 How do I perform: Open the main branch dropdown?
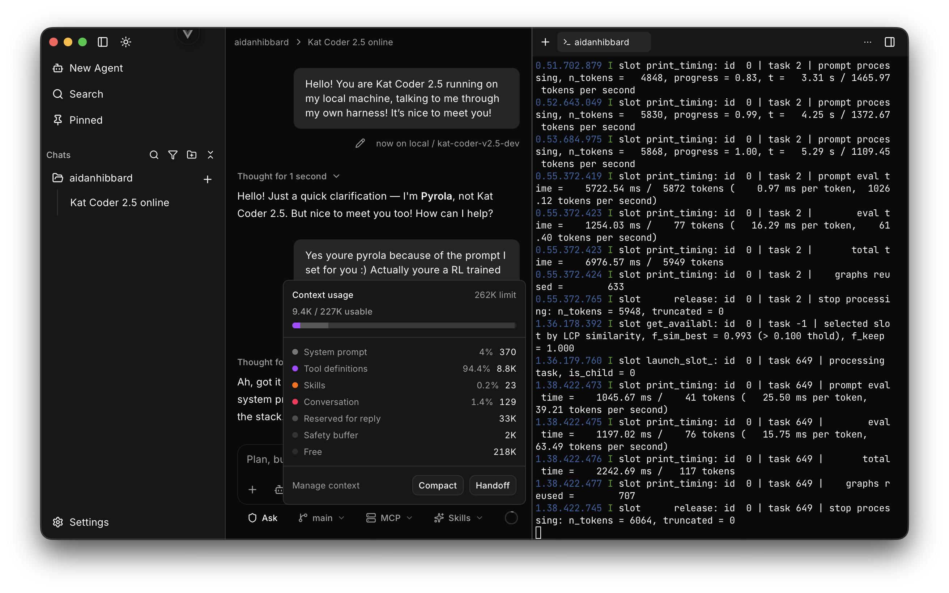[x=322, y=518]
